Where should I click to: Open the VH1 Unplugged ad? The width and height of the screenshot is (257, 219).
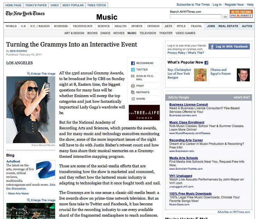(181, 176)
